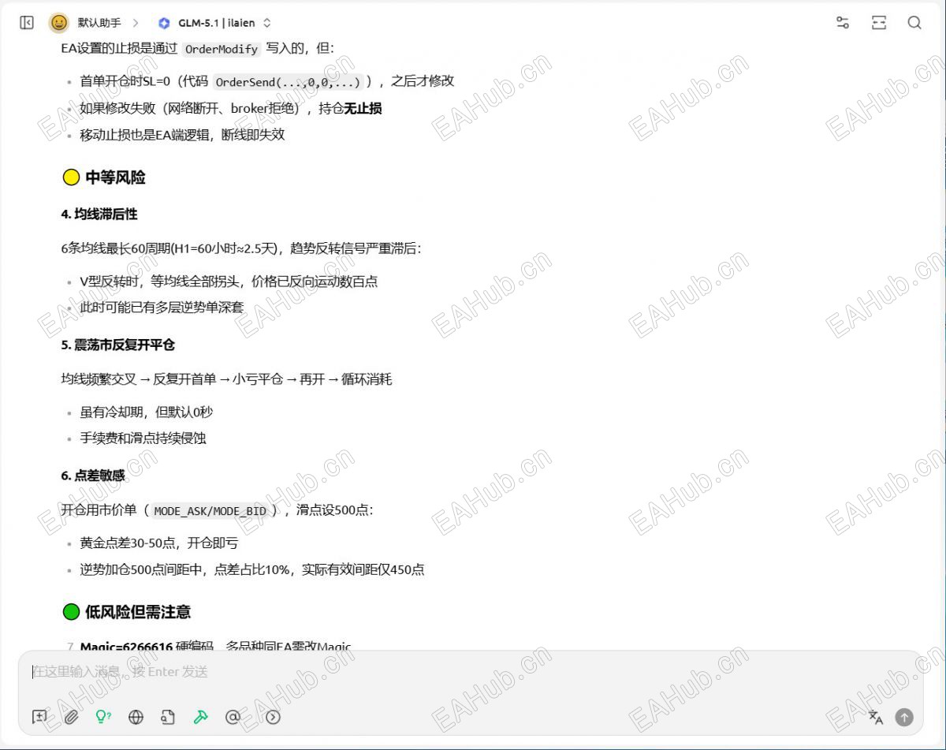Viewport: 946px width, 750px height.
Task: Click the line starting 6条均线最长60周期
Action: (x=241, y=248)
